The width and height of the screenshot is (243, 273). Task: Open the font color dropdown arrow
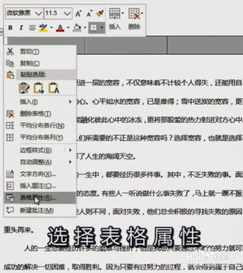click(x=68, y=28)
